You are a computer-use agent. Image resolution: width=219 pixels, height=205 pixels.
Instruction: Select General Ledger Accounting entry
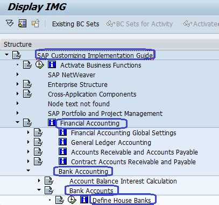[x=111, y=143]
